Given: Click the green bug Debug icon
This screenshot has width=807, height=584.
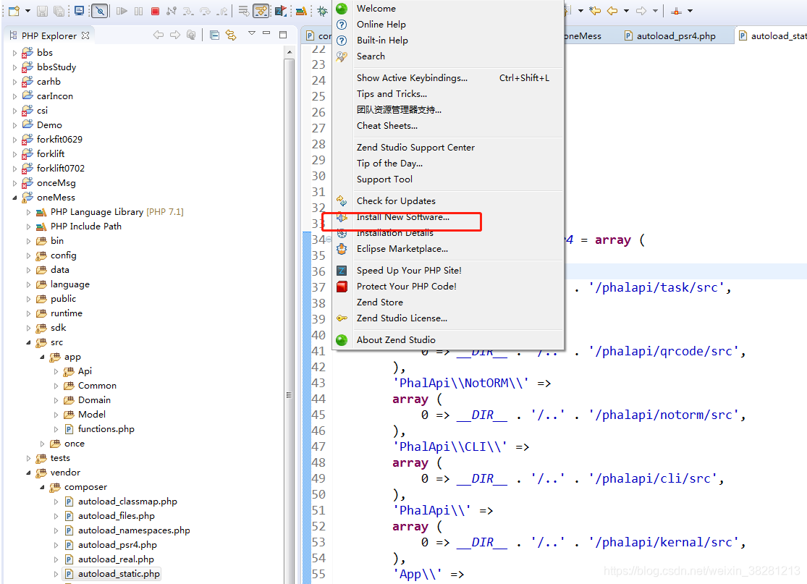Looking at the screenshot, I should pos(322,11).
